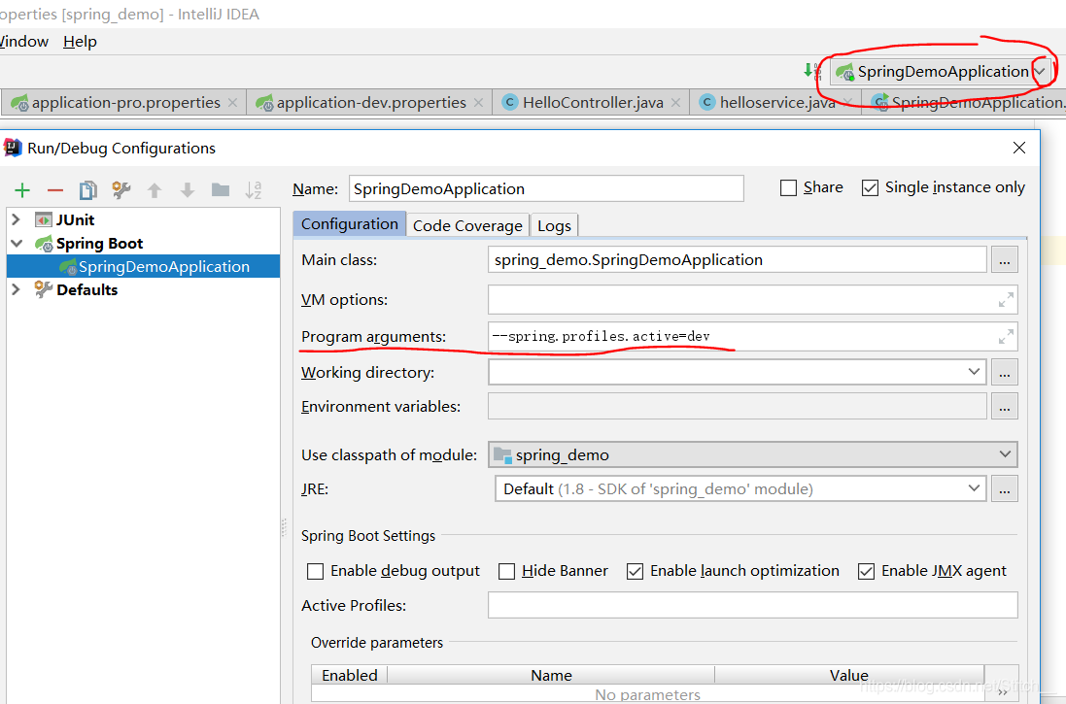Expand the JUnit tree node
The height and width of the screenshot is (704, 1066).
click(x=17, y=219)
